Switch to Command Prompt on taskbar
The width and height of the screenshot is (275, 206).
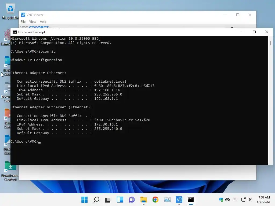191,200
